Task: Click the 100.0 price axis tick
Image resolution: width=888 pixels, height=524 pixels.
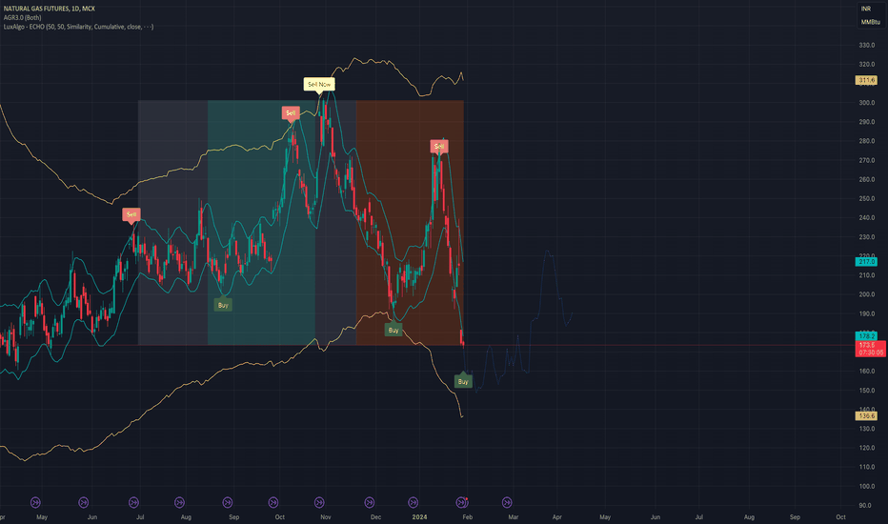Action: point(867,486)
